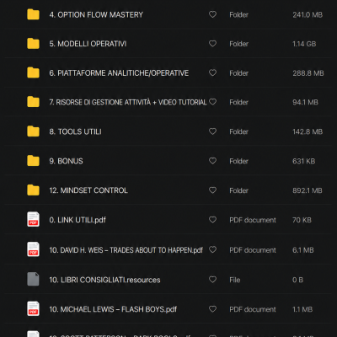Select 10. MICHAEL LEWIS – FLASH BOYS.pdf name
Screen dimensions: 337x337
click(113, 309)
